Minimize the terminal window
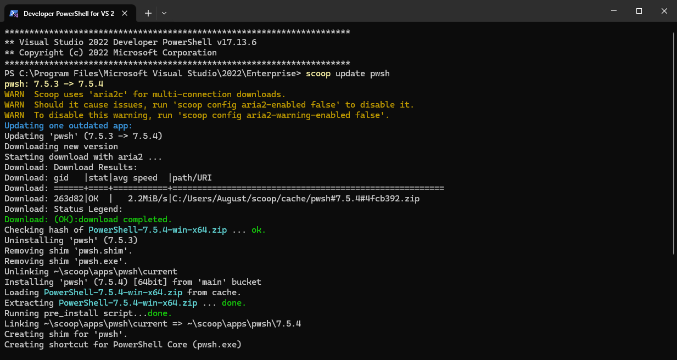Viewport: 677px width, 360px height. tap(614, 12)
